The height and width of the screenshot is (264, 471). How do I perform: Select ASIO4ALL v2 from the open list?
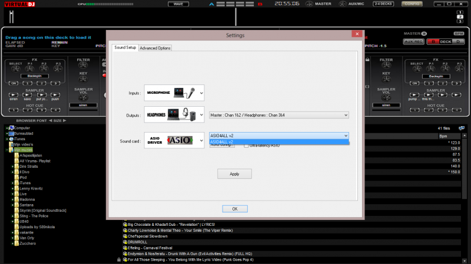coord(279,142)
